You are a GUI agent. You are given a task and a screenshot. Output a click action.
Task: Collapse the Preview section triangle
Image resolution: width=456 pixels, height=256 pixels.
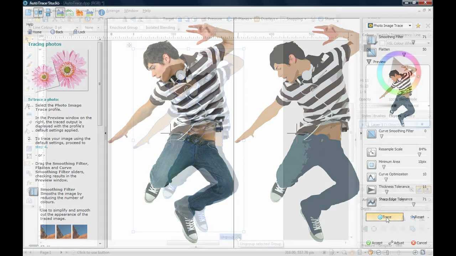click(369, 62)
